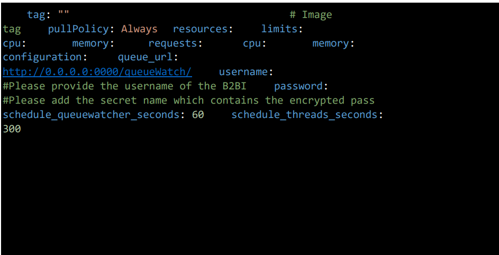Click the value 300
The image size is (499, 255).
coord(12,129)
